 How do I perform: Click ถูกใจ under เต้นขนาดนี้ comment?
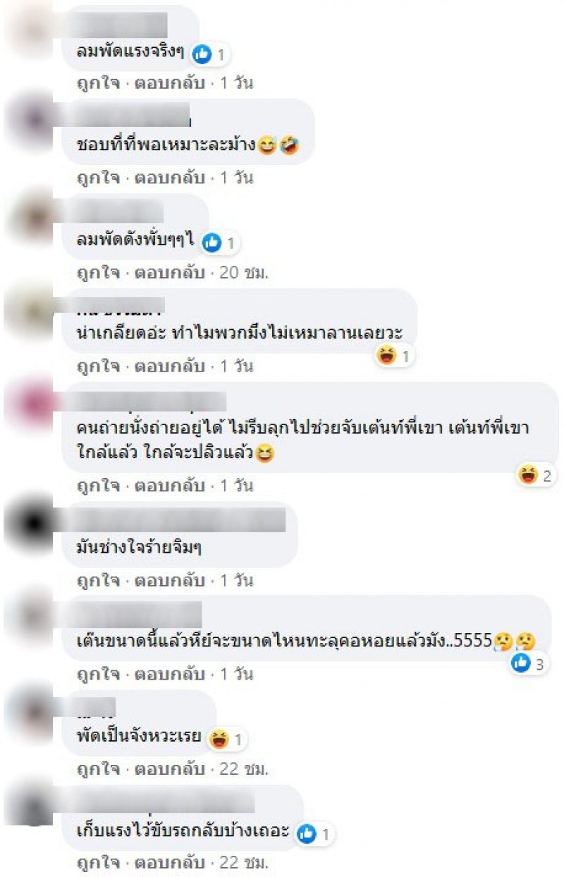[97, 674]
